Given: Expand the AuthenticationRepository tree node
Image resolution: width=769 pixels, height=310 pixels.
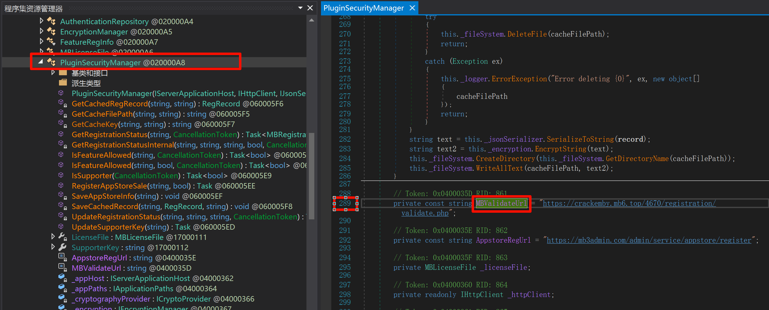Looking at the screenshot, I should point(41,21).
